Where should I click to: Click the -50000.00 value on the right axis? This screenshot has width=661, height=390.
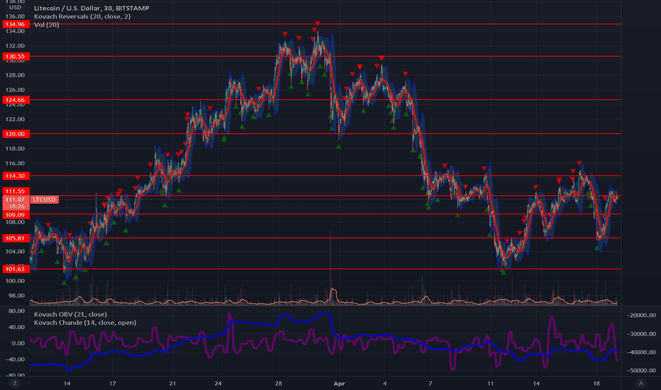tap(642, 370)
